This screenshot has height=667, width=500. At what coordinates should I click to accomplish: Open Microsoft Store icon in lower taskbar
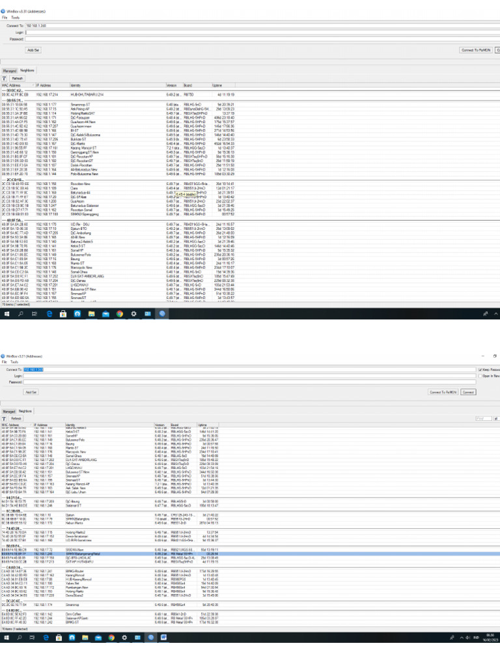(59, 638)
